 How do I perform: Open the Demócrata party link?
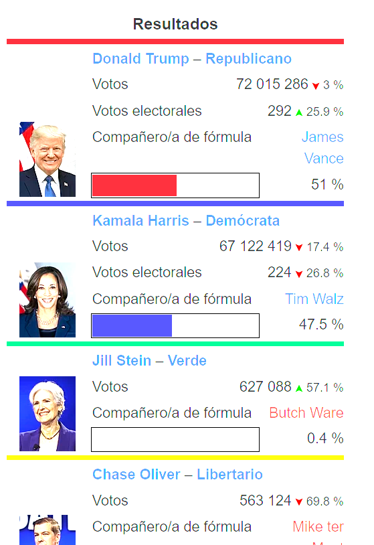point(243,221)
